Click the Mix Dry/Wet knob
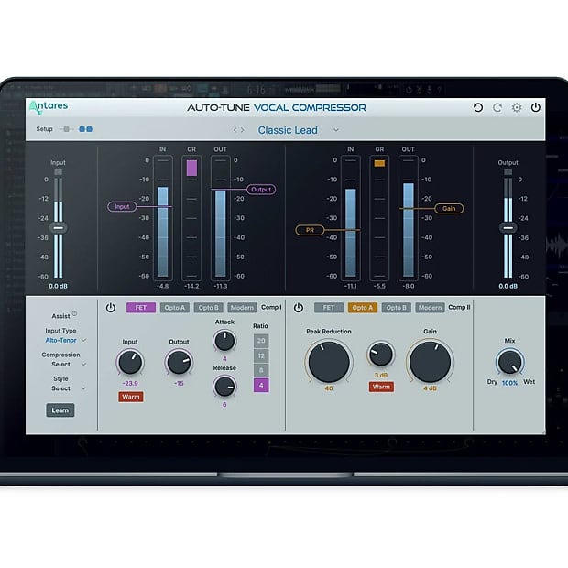This screenshot has width=568, height=568. pos(509,362)
